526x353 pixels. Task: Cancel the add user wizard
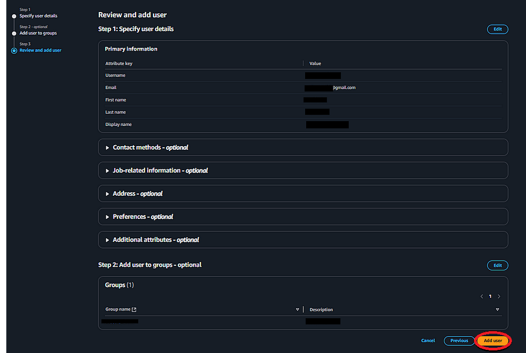[x=428, y=341]
